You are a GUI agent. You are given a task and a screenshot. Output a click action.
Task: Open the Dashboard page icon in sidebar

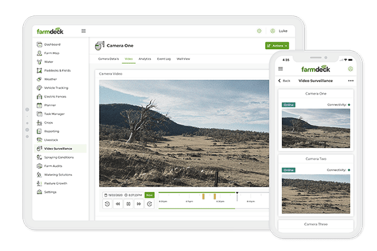39,45
